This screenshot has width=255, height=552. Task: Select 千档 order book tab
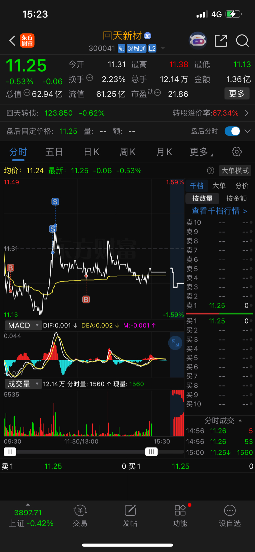tap(197, 186)
